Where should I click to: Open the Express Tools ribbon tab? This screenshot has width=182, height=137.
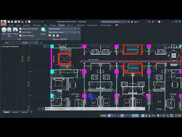(92, 25)
